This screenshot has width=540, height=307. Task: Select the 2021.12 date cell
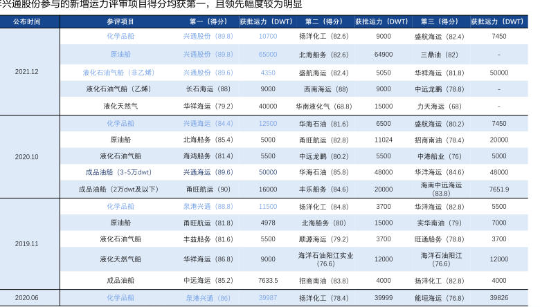click(26, 72)
